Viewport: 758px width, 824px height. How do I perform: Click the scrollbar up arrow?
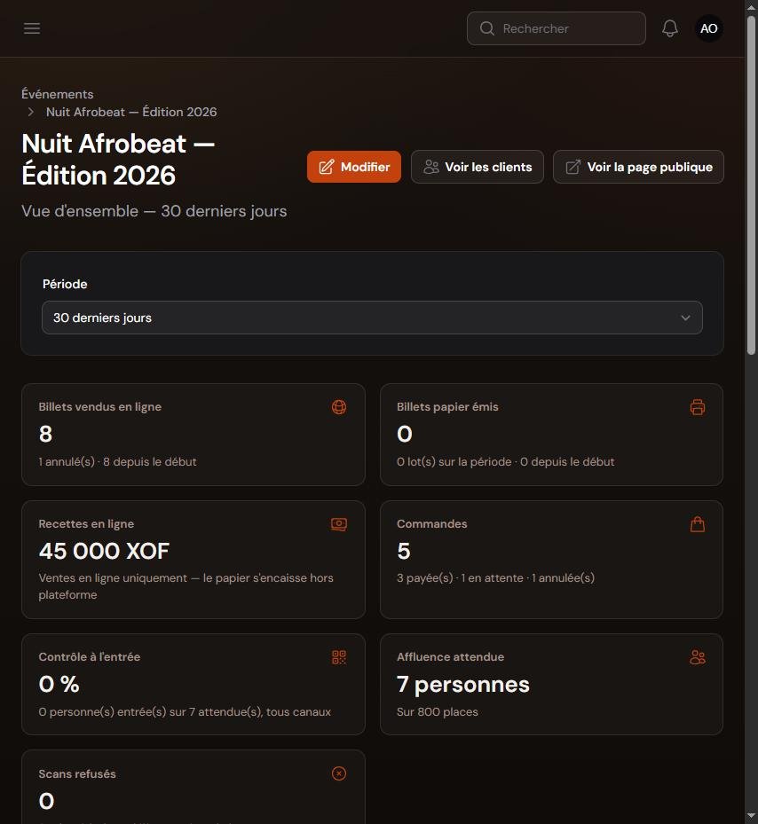pyautogui.click(x=751, y=6)
